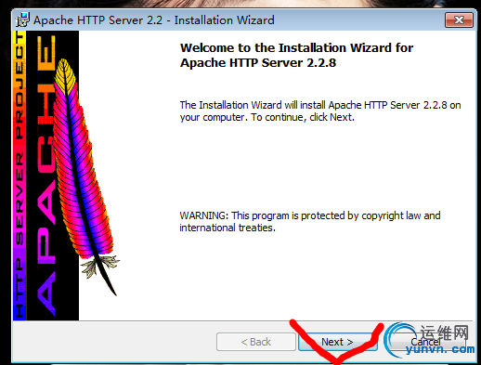The width and height of the screenshot is (481, 365).
Task: Click the 'WARNING: This program is protected' text
Action: (x=310, y=221)
